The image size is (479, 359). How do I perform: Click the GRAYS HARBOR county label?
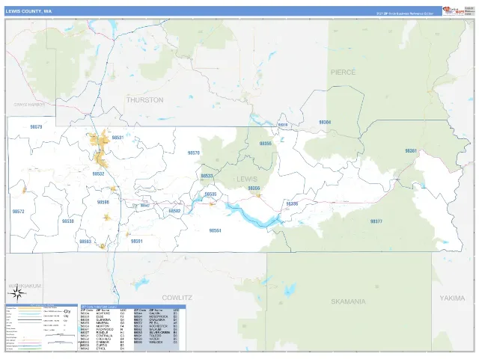[x=29, y=105]
